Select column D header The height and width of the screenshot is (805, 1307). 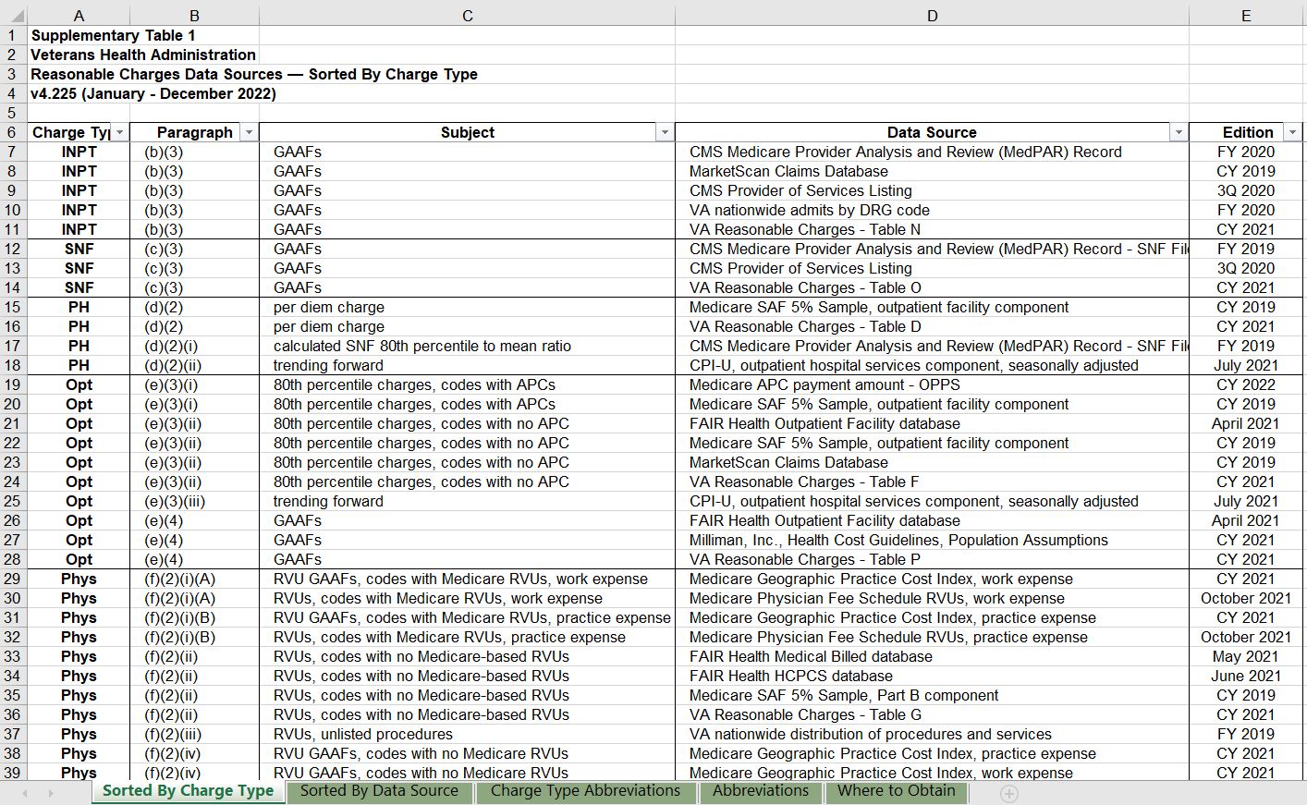[x=932, y=16]
